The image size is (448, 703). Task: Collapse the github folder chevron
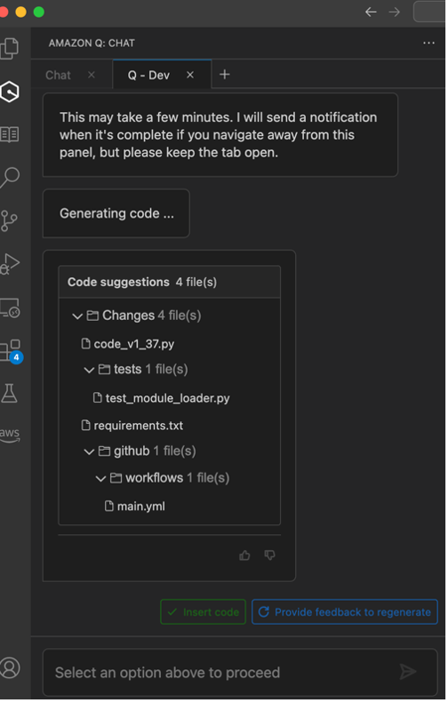pos(89,451)
